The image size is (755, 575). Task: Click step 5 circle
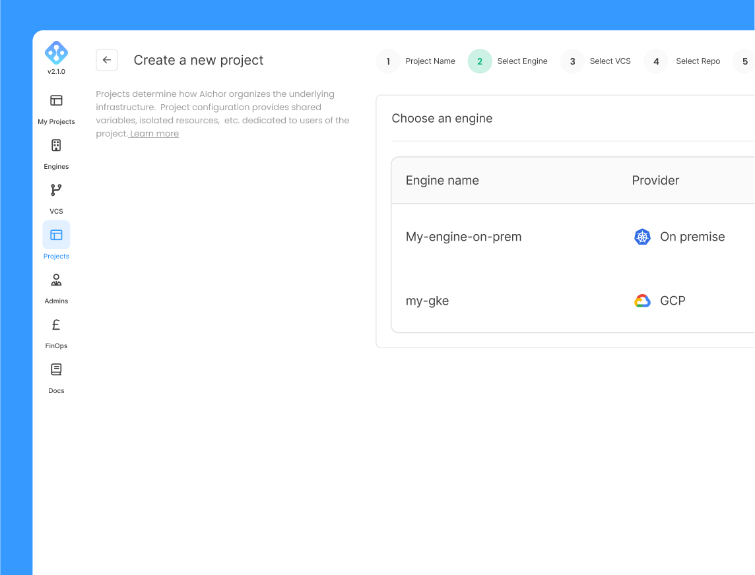coord(744,61)
